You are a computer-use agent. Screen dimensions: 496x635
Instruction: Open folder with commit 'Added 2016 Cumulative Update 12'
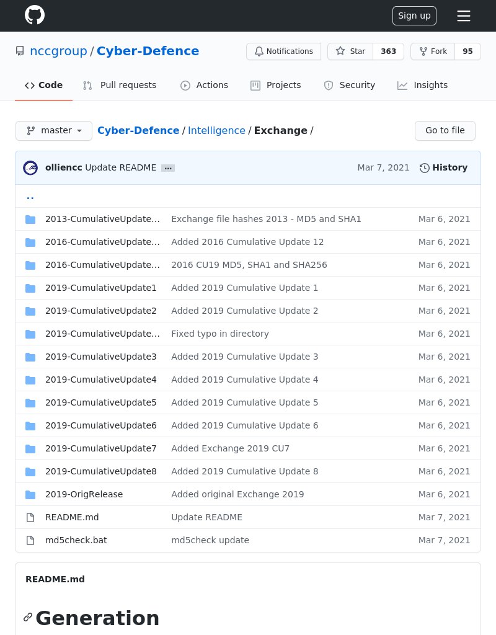coord(102,242)
